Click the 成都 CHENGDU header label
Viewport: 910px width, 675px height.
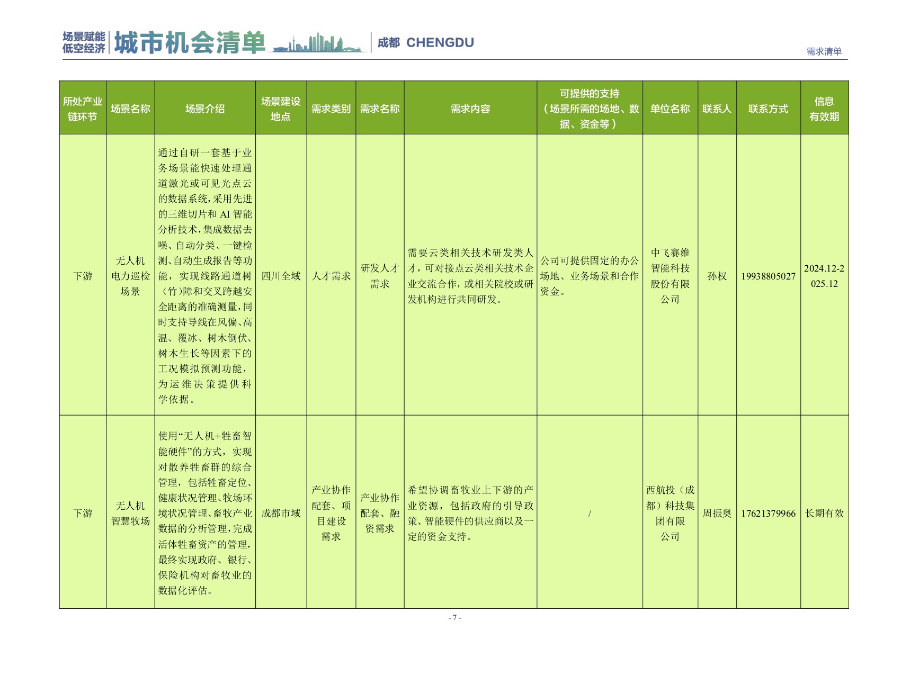click(x=425, y=42)
